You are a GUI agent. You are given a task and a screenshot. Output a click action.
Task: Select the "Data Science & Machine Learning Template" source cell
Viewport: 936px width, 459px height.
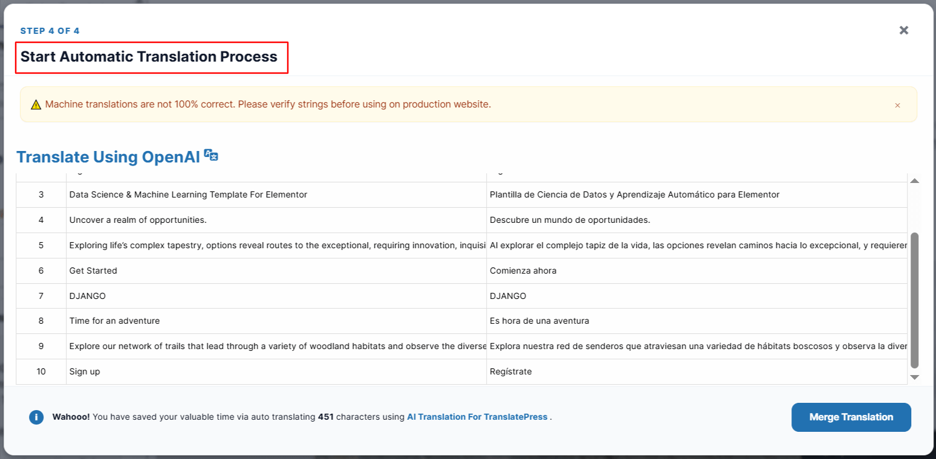[188, 194]
